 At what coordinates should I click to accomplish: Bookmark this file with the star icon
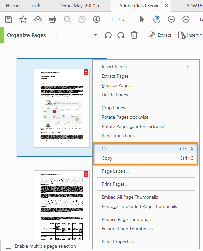click(x=23, y=19)
